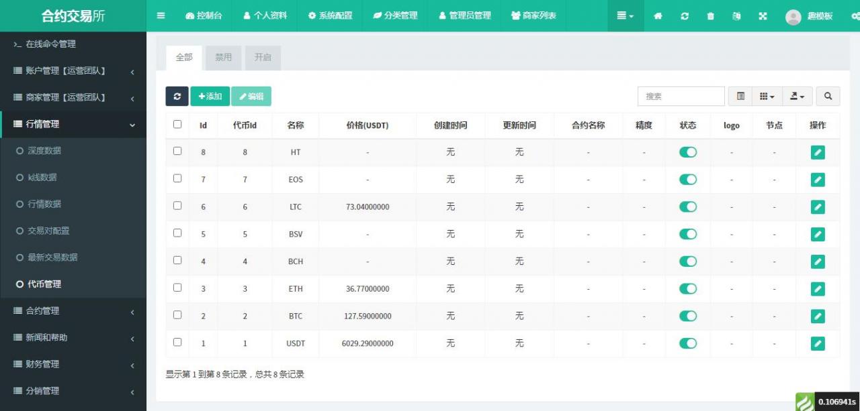
Task: Open the 分类管理 category menu
Action: (x=395, y=15)
